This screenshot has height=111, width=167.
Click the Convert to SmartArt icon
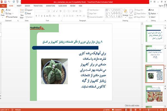tap(88, 17)
